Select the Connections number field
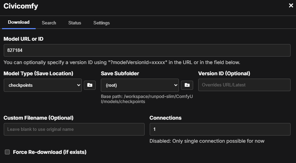The height and width of the screenshot is (163, 296). (x=220, y=129)
